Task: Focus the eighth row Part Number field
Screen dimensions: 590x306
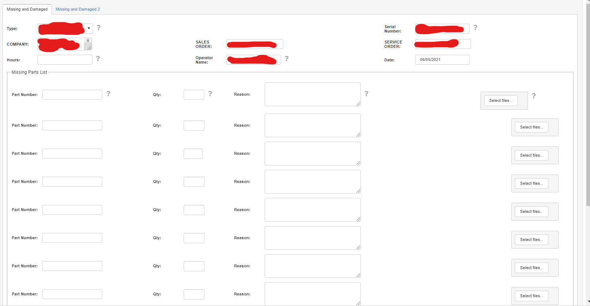Action: pyautogui.click(x=72, y=294)
